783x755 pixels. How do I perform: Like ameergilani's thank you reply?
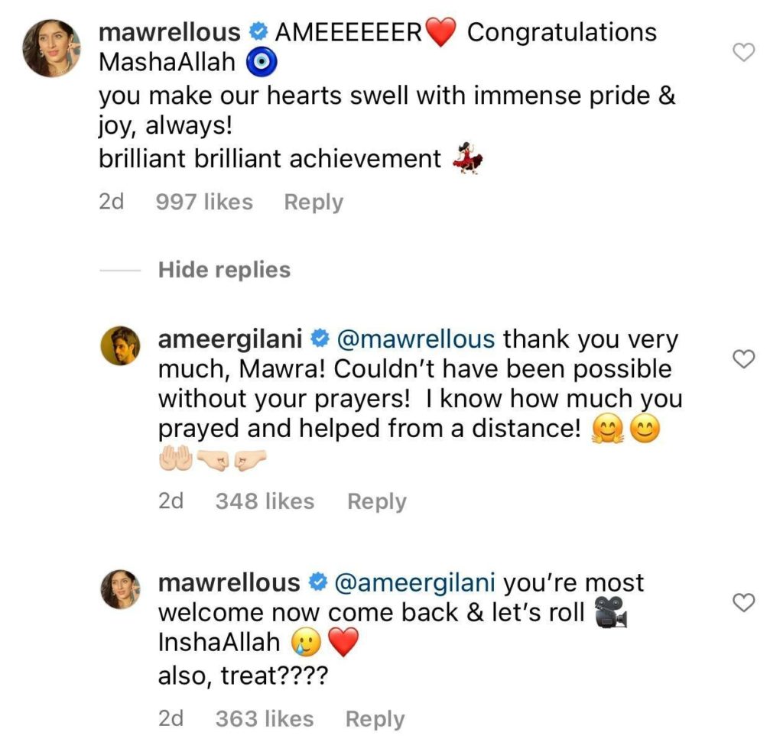click(743, 358)
